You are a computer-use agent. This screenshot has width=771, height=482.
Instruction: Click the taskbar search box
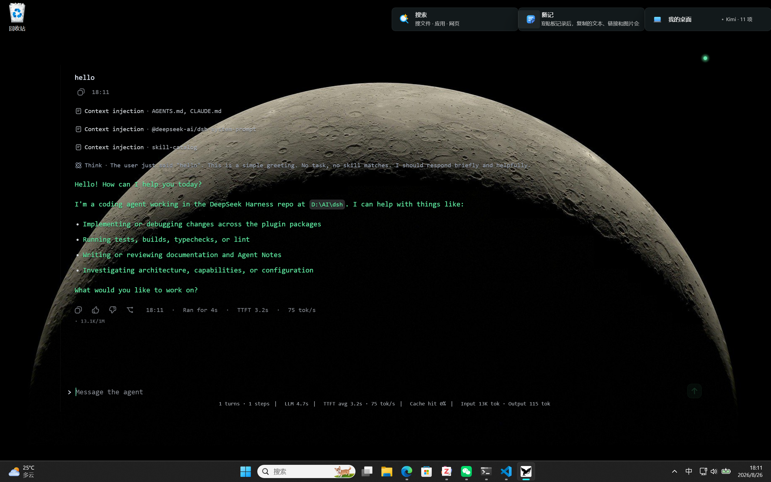306,471
